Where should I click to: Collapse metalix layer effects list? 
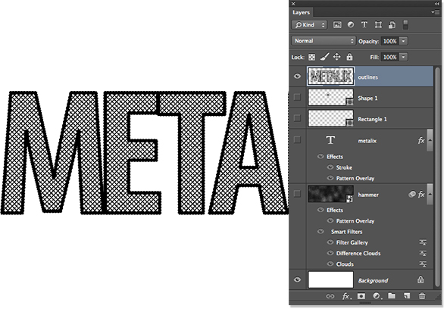coord(430,140)
